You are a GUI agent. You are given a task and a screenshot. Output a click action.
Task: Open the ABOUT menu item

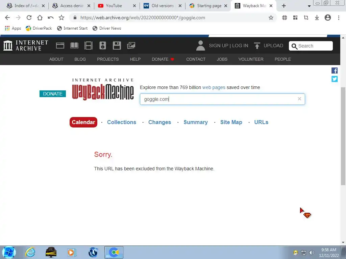point(56,59)
